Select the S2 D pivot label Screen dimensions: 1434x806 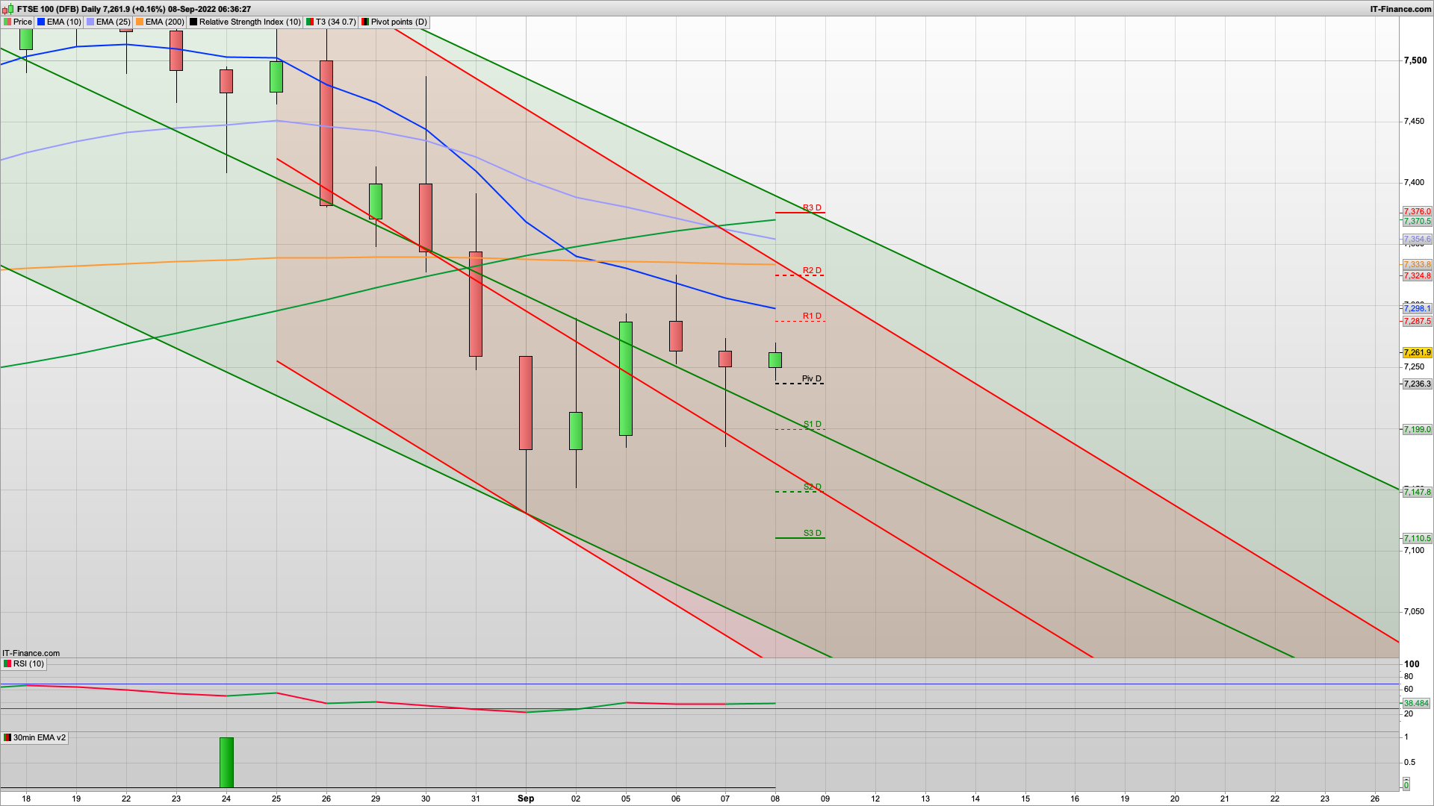pyautogui.click(x=812, y=487)
